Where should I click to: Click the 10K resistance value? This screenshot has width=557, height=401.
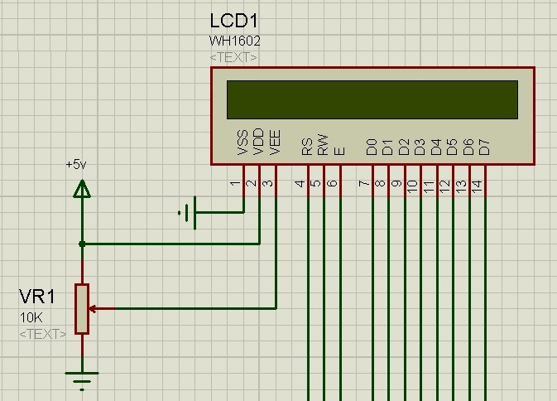[31, 318]
